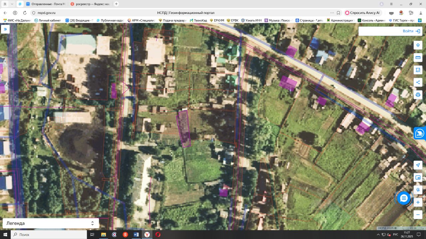Select the purple highlighted parcel in map center
Screen dimensions: 426x239
point(183,129)
